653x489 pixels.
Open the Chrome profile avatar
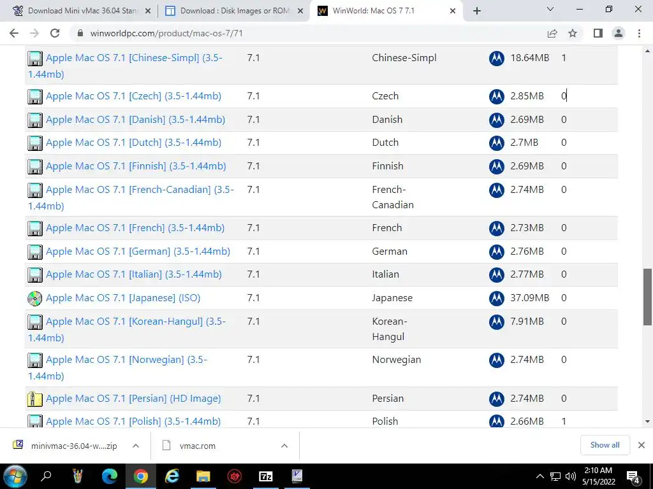pyautogui.click(x=619, y=33)
